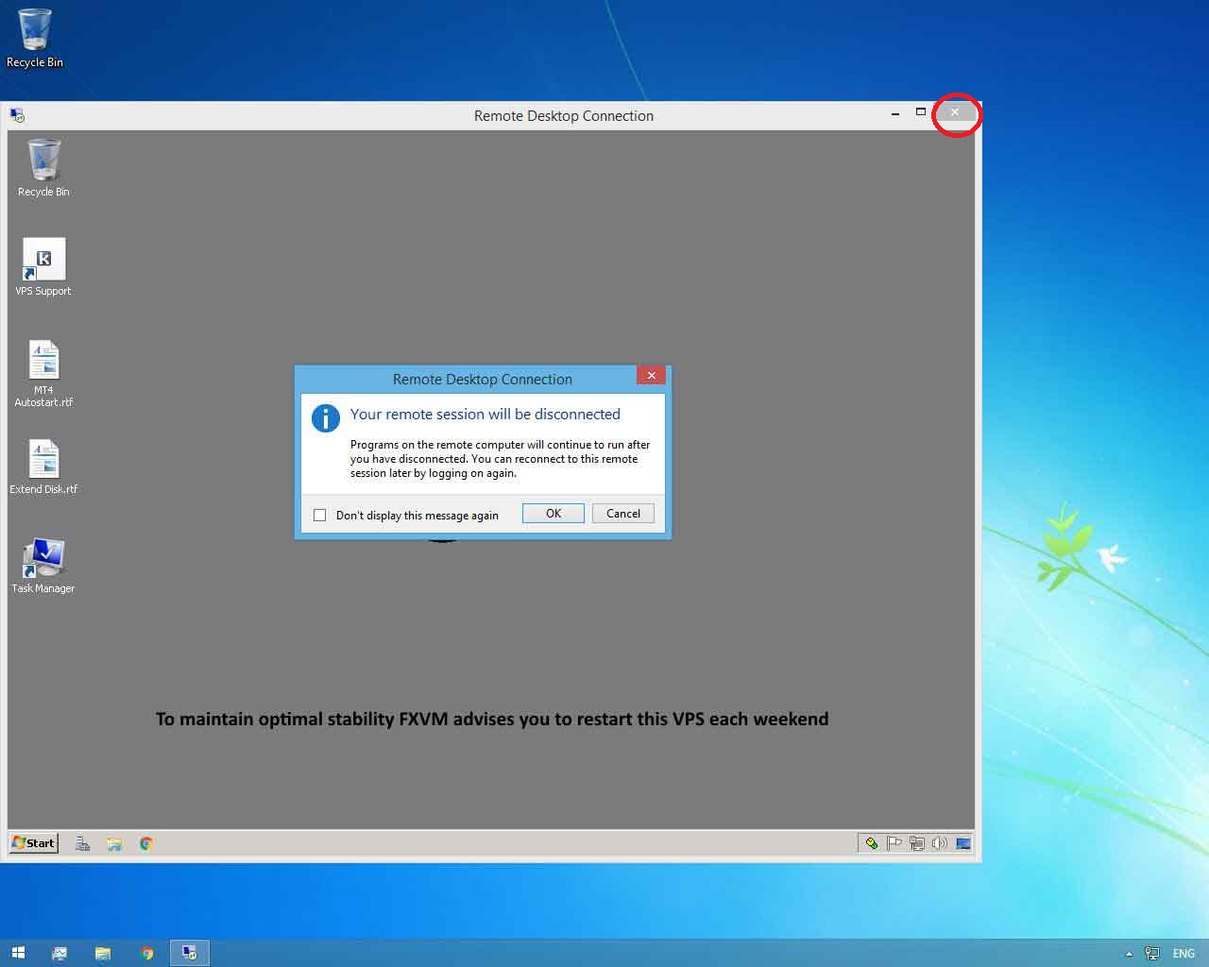This screenshot has height=967, width=1209.
Task: Select the remote desktop's Recycle Bin
Action: (43, 161)
